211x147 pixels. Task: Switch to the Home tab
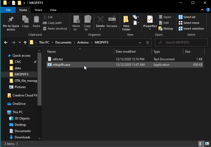(x=23, y=10)
